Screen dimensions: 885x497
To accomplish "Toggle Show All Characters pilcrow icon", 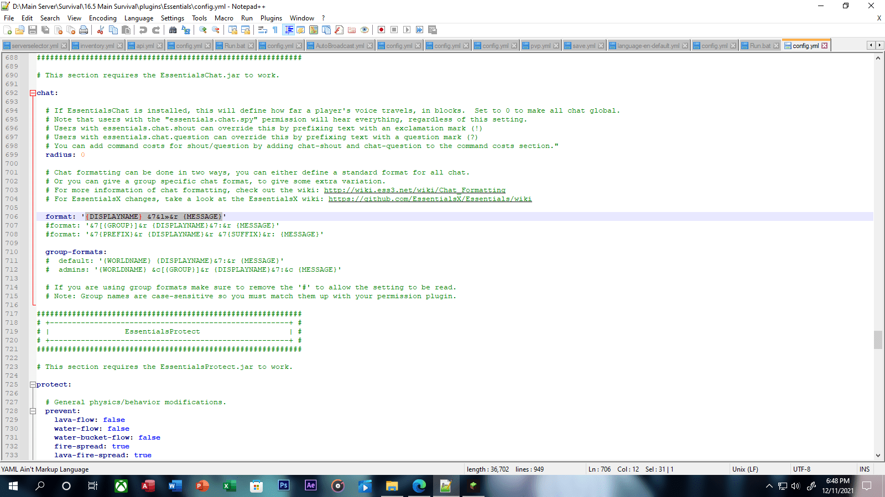I will [x=275, y=30].
